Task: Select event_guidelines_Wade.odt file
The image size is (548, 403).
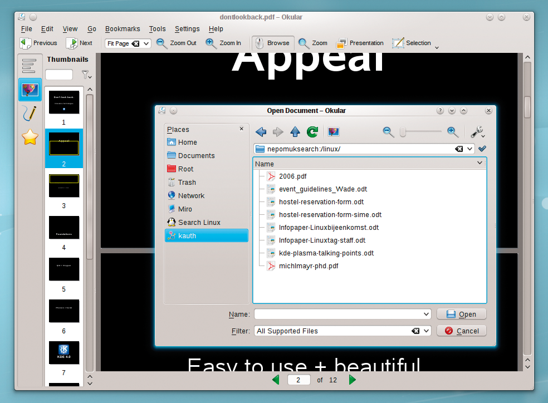Action: click(317, 189)
